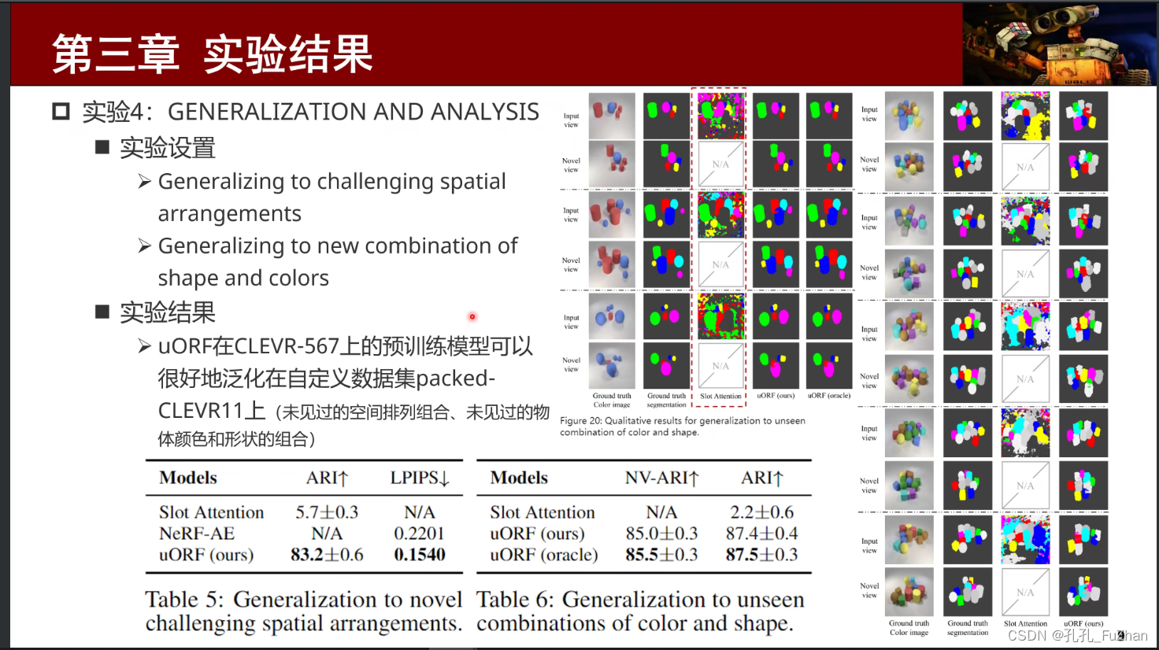Viewport: 1159px width, 650px height.
Task: Click "uORF (ours)" row label in Table 6
Action: coord(537,534)
